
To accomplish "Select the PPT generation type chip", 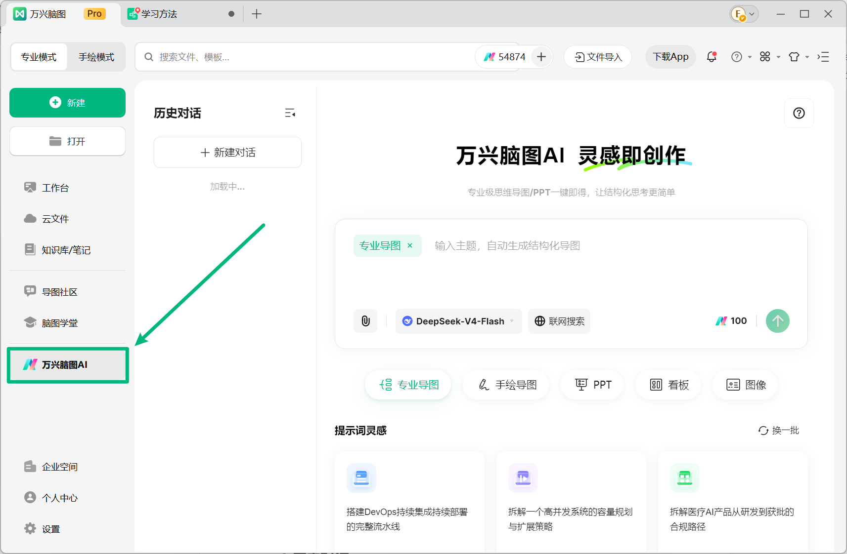I will pos(592,385).
